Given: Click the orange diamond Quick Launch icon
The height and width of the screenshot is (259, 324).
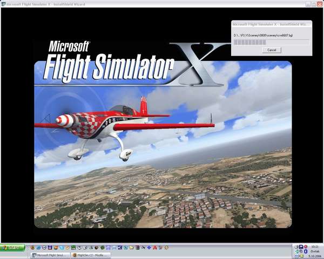Looking at the screenshot, I should click(166, 248).
